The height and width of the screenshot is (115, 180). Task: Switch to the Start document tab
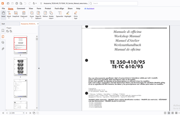click(10, 24)
